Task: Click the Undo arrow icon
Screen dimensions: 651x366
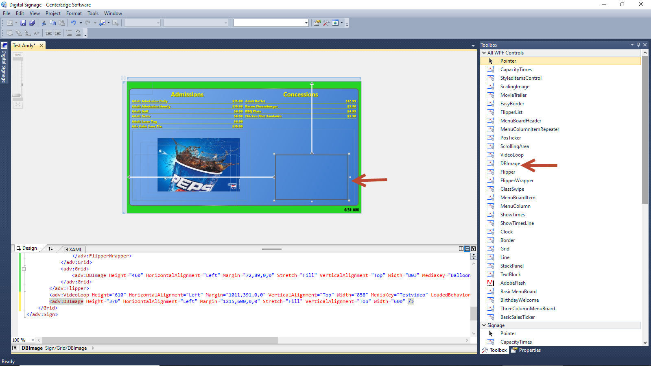Action: pyautogui.click(x=74, y=23)
